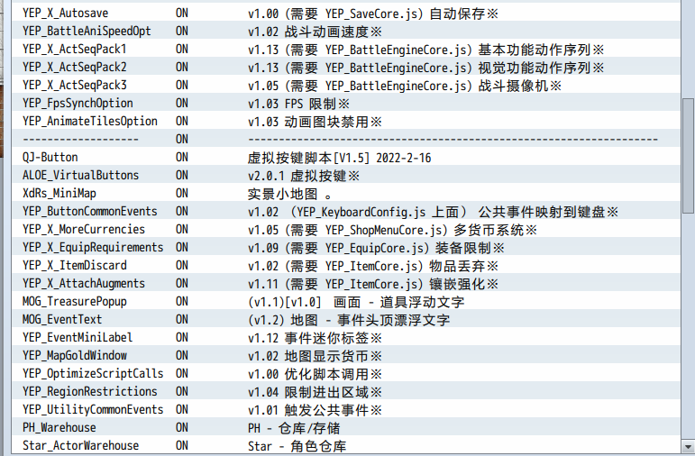This screenshot has height=456, width=695.
Task: Click description 'Star - 角色仓库'
Action: click(x=297, y=446)
